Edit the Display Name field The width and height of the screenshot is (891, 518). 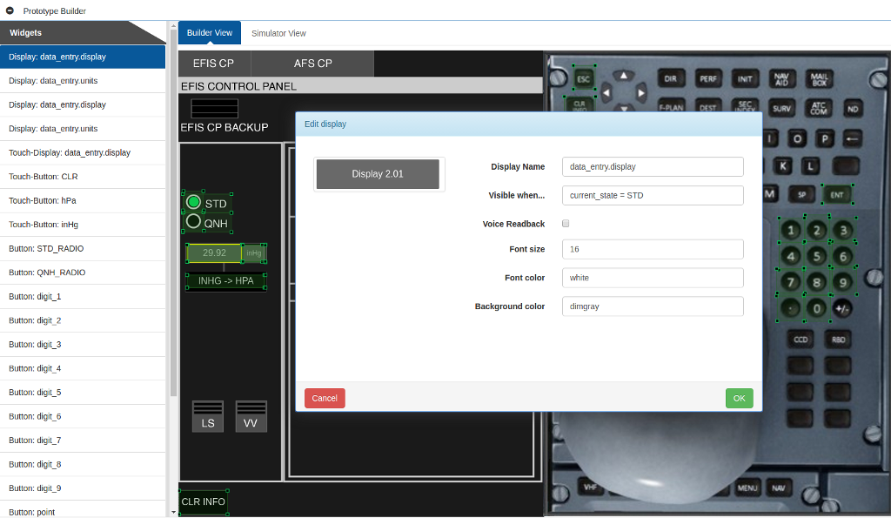[x=653, y=166]
